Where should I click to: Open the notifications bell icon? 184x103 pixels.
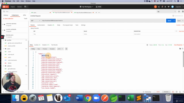[x=165, y=7]
